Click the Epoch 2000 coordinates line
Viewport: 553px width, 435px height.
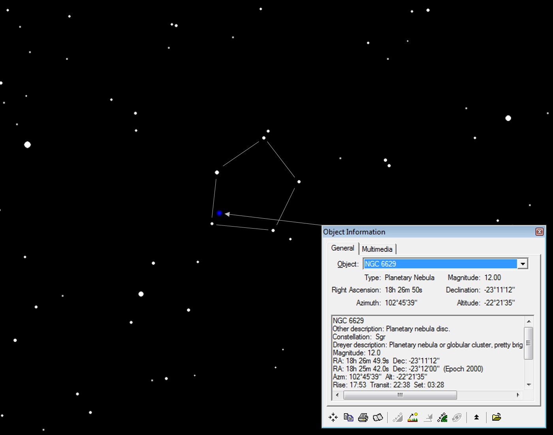click(x=408, y=369)
